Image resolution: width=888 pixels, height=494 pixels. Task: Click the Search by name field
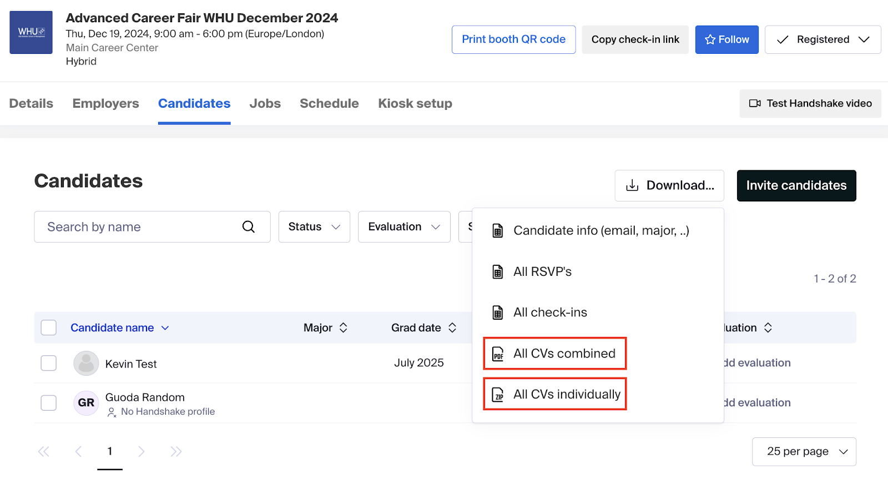tap(152, 226)
